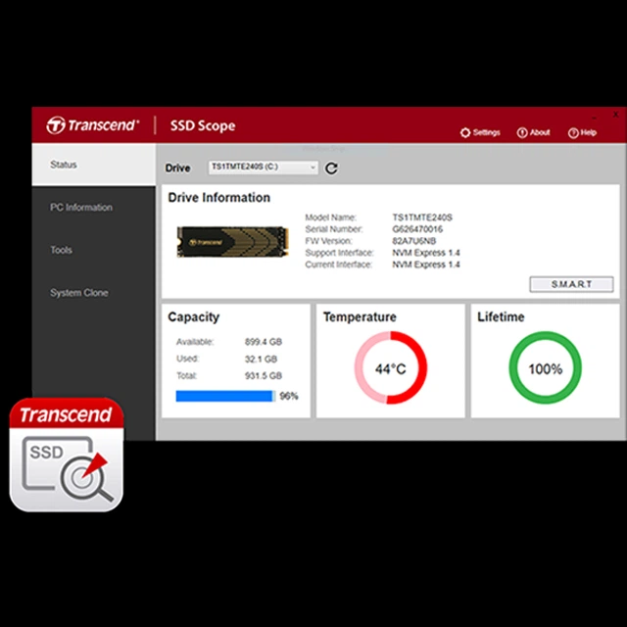
Task: Open the Drive selection dropdown
Action: coord(264,168)
